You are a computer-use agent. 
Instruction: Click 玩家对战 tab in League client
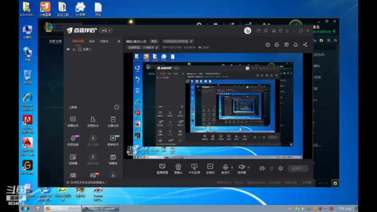point(56,41)
